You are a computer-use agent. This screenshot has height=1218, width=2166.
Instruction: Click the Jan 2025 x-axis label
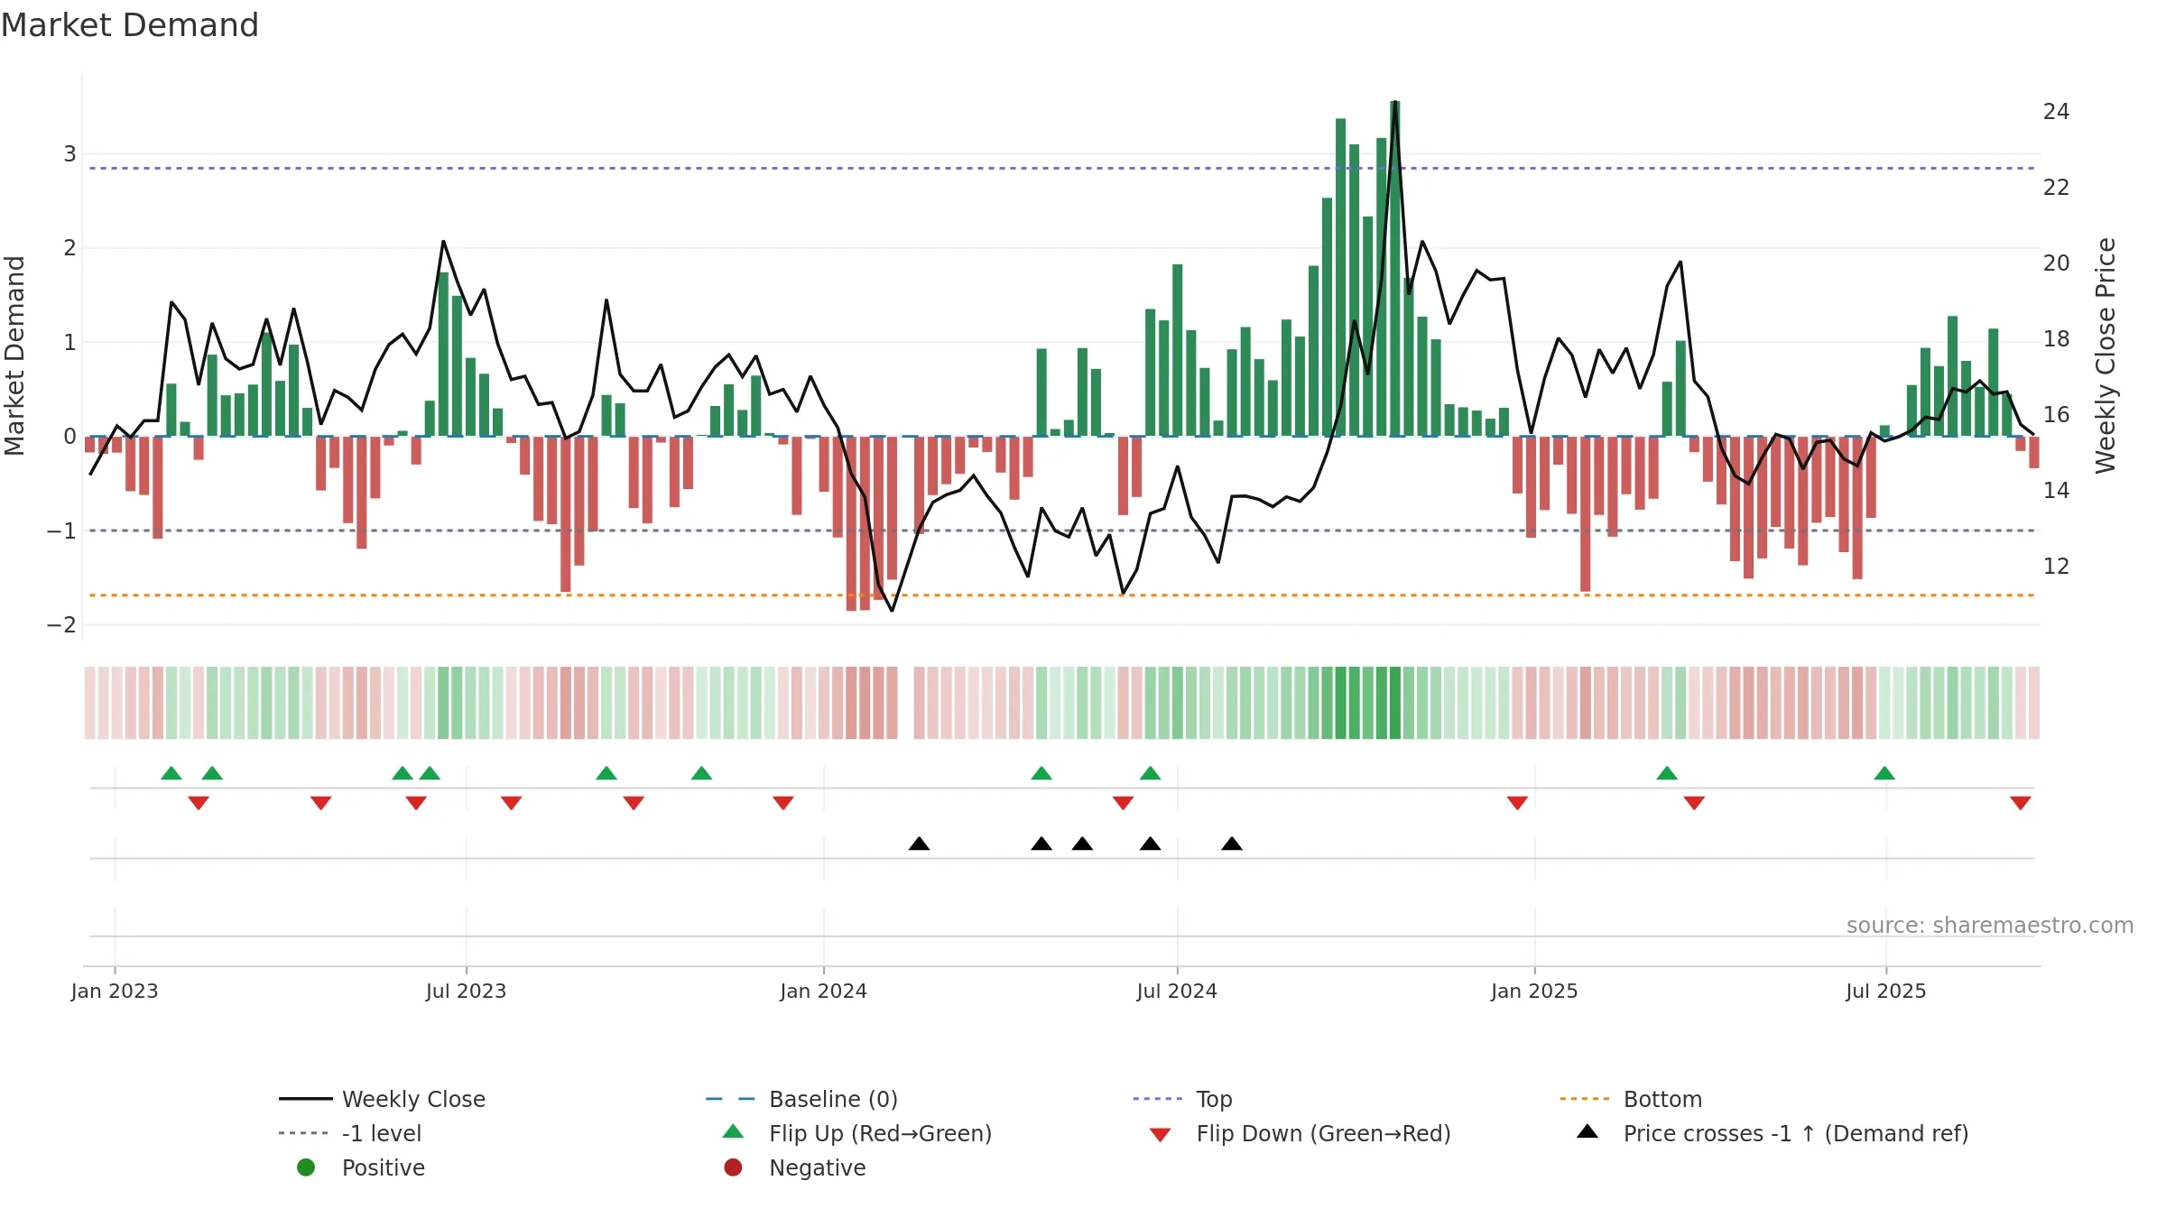point(1534,991)
